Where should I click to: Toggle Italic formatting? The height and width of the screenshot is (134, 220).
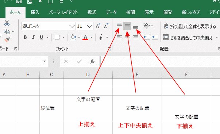point(33,37)
